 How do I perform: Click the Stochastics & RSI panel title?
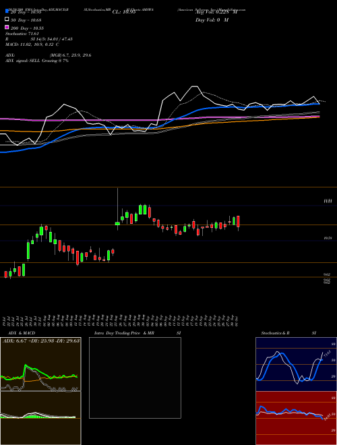coord(288,333)
